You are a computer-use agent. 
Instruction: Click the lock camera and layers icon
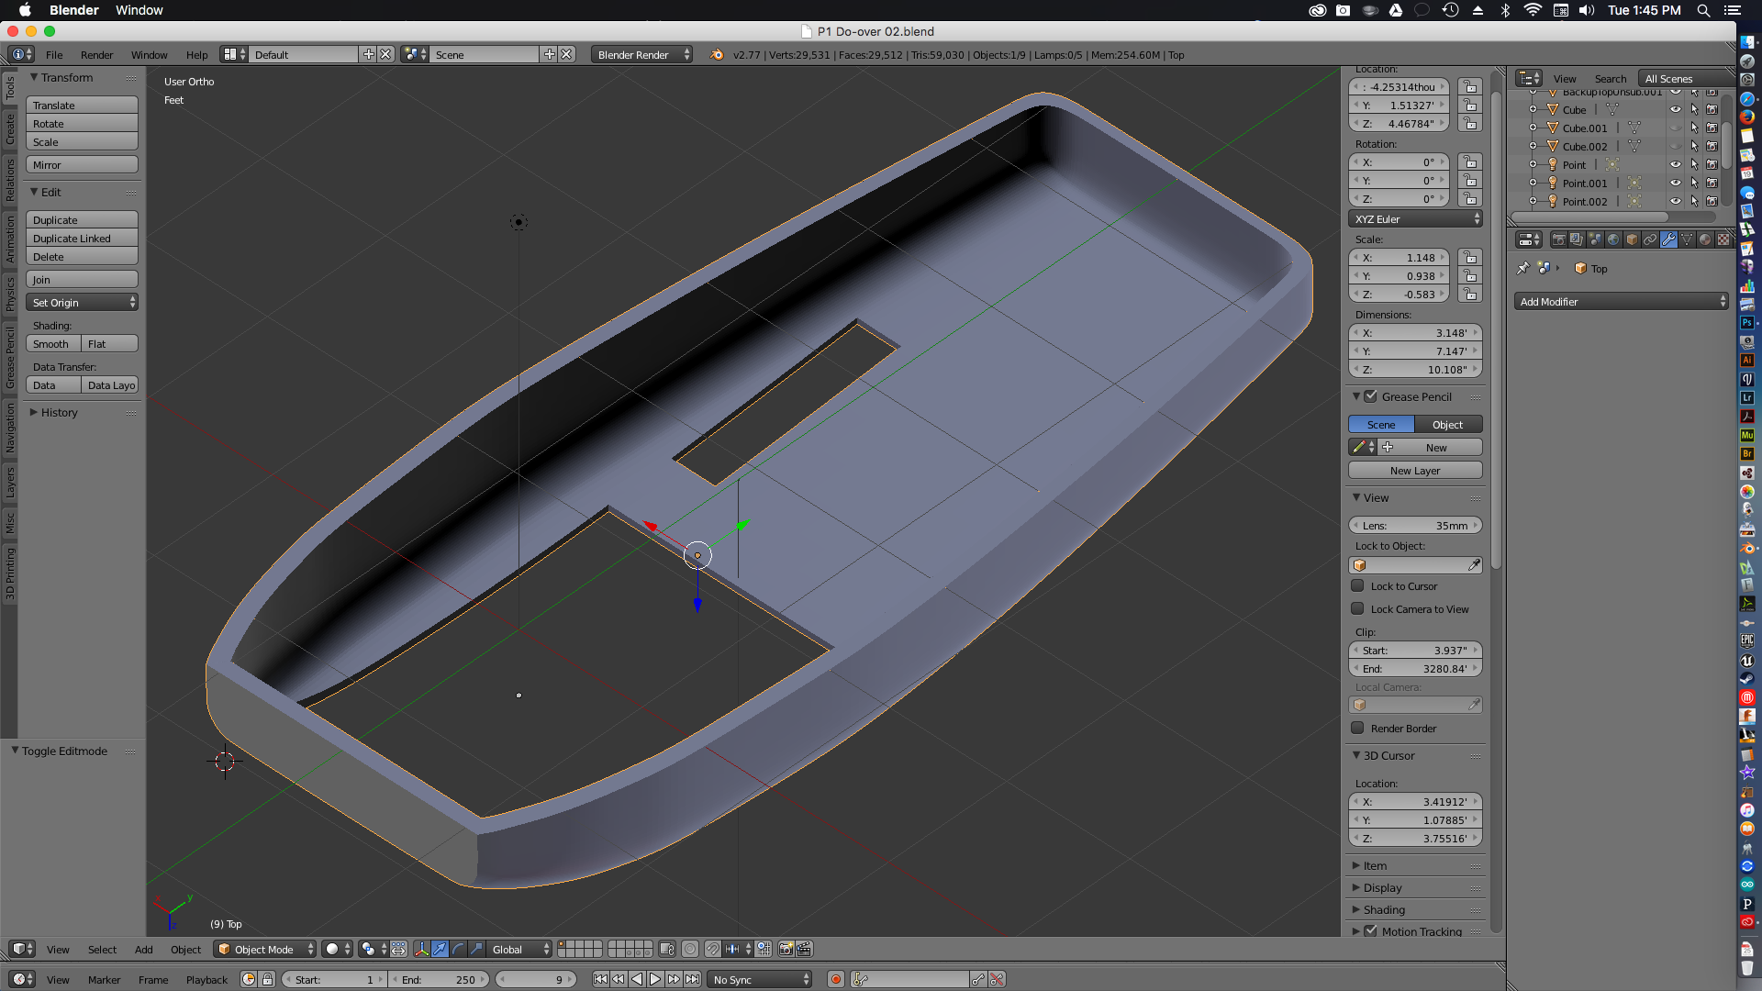(x=667, y=949)
